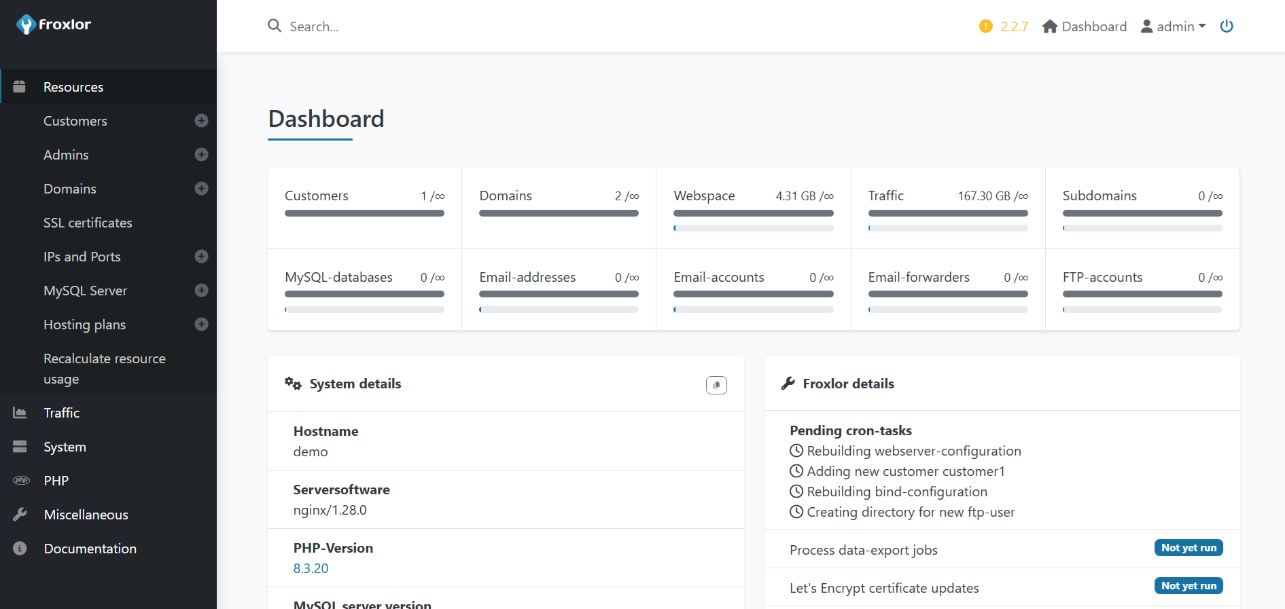Click the MySQL-databases stat card

coord(365,289)
